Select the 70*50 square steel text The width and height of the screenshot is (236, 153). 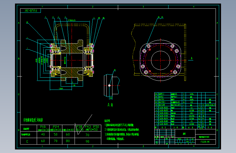[x=91, y=130]
